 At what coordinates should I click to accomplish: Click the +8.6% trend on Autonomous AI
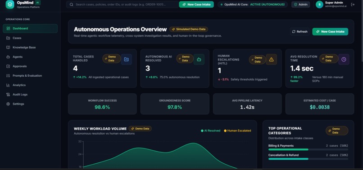(152, 77)
